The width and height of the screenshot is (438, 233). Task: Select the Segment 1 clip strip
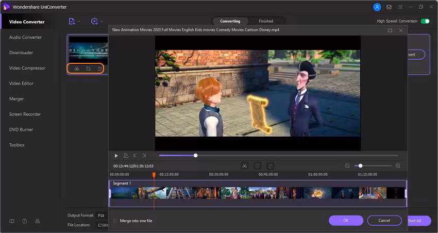coord(258,193)
